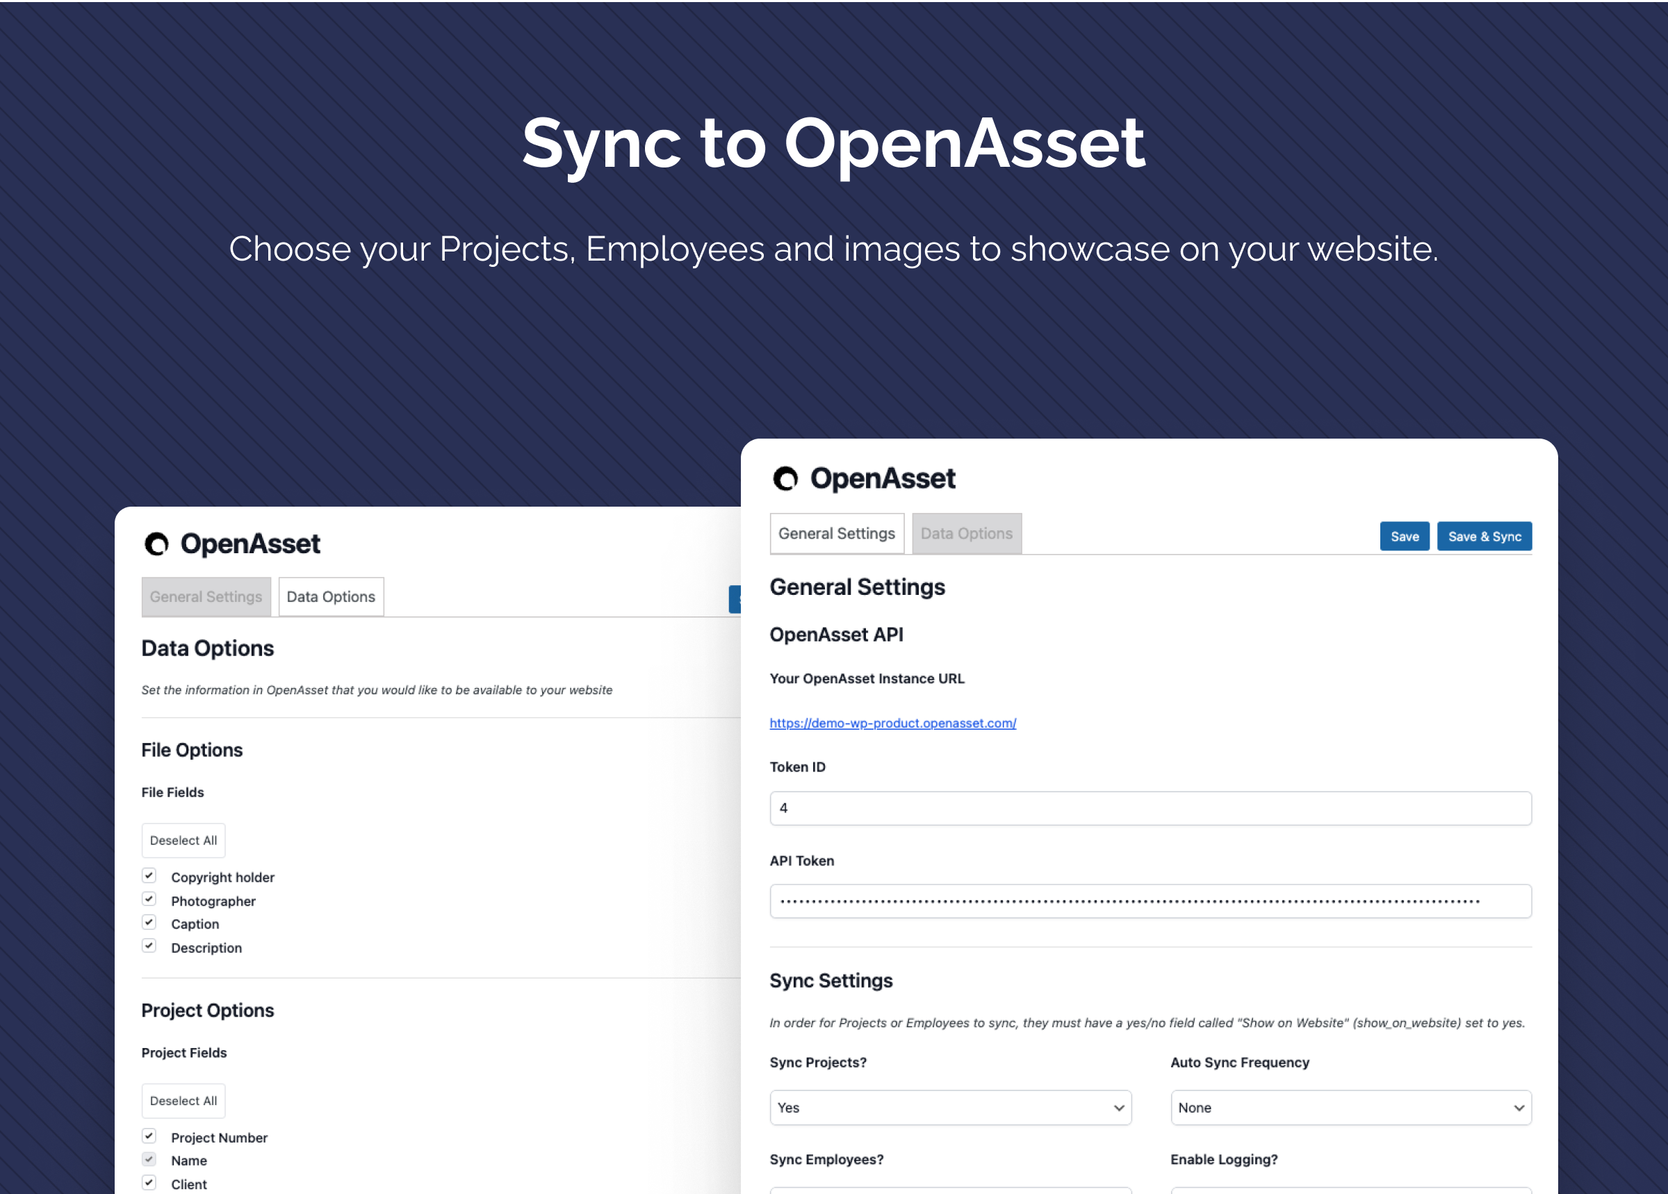This screenshot has width=1668, height=1194.
Task: Toggle the Project Number checkbox
Action: [x=149, y=1136]
